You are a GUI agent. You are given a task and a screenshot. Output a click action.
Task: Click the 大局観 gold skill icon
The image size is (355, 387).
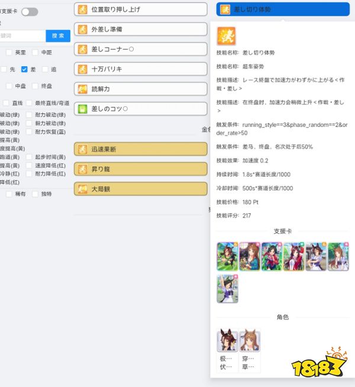pos(83,189)
